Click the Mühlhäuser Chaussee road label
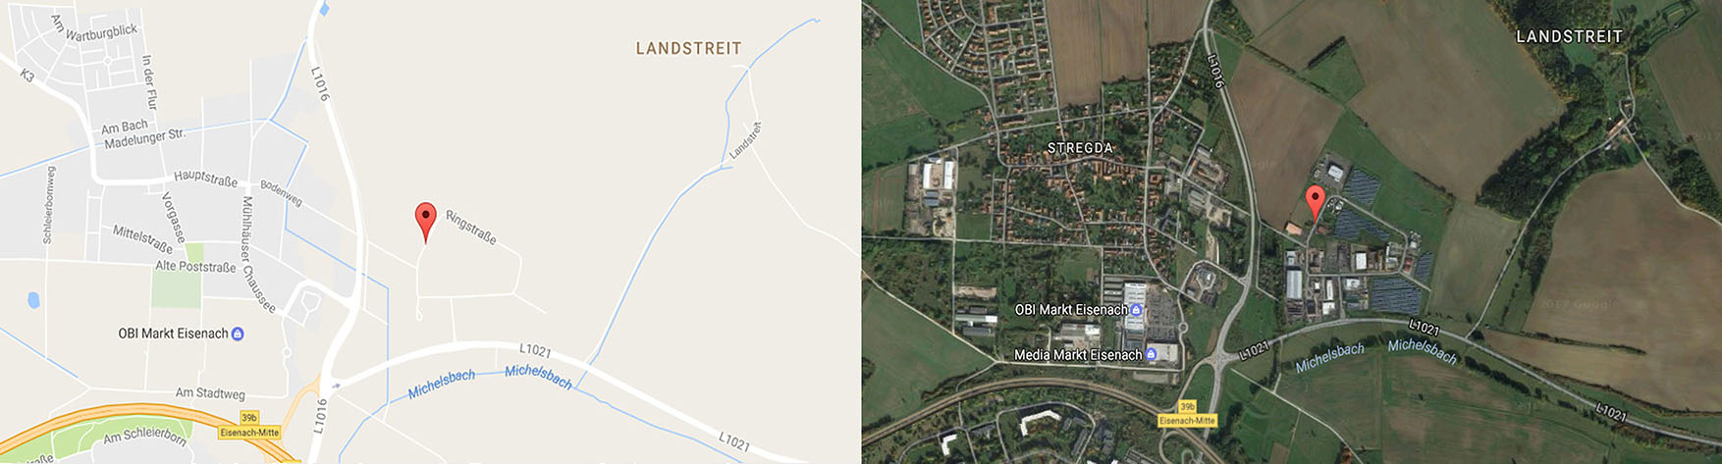 click(257, 254)
